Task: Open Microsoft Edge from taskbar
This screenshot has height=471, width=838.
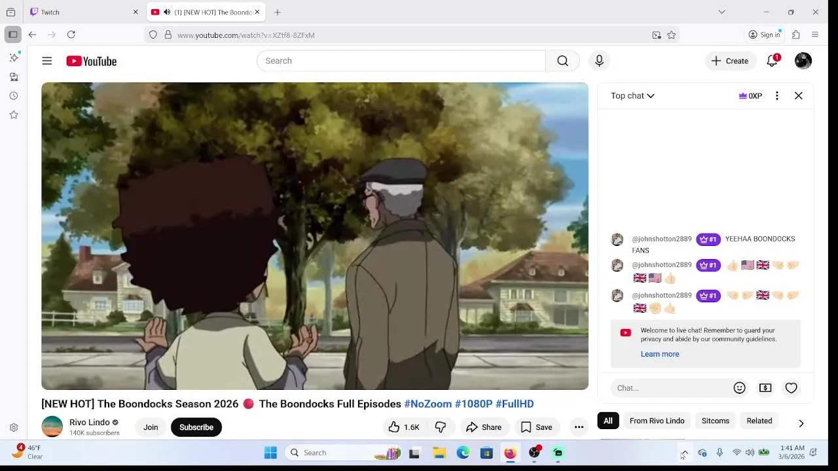Action: (463, 453)
